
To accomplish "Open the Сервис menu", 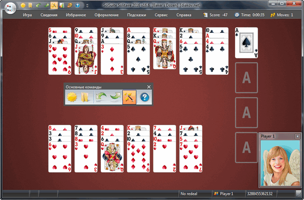I will click(x=161, y=15).
